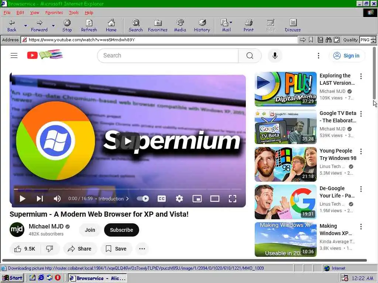This screenshot has height=283, width=378.
Task: Refresh the current page
Action: [89, 26]
